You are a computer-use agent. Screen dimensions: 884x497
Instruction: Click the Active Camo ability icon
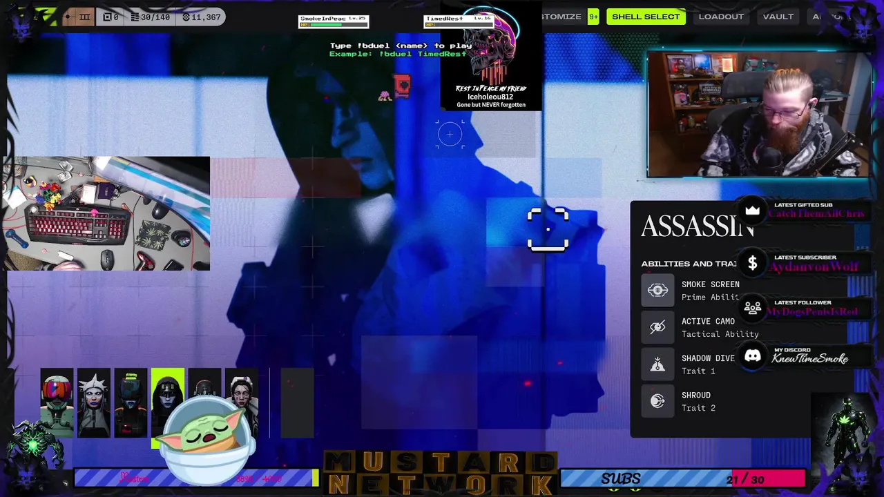pos(657,327)
